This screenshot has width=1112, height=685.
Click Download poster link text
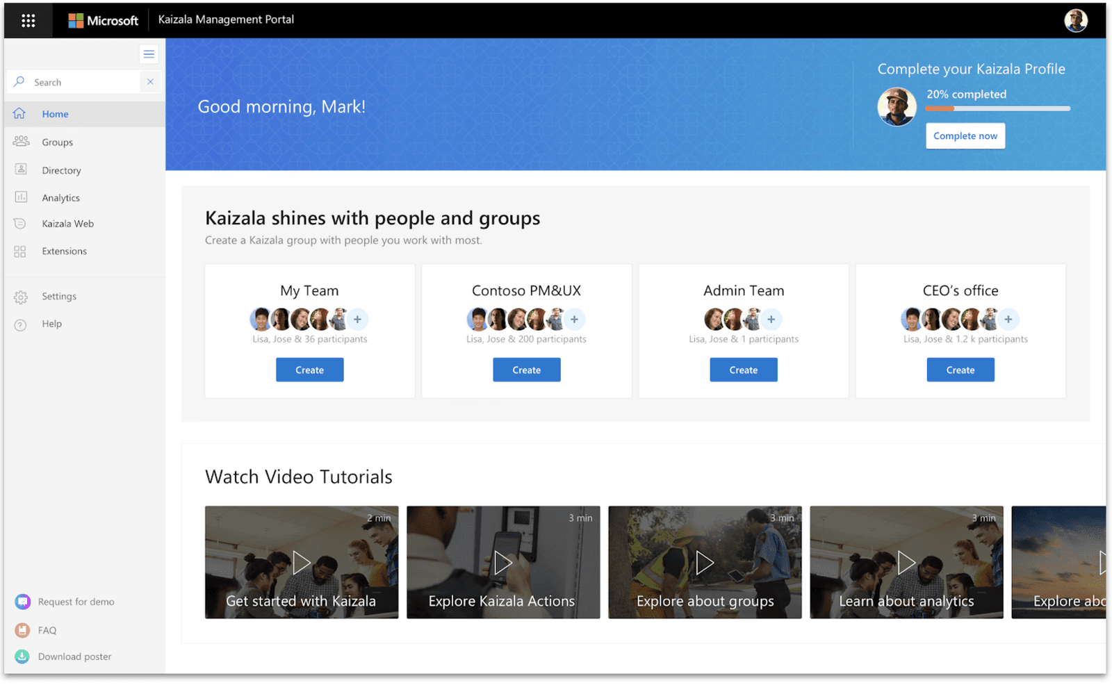pos(74,657)
